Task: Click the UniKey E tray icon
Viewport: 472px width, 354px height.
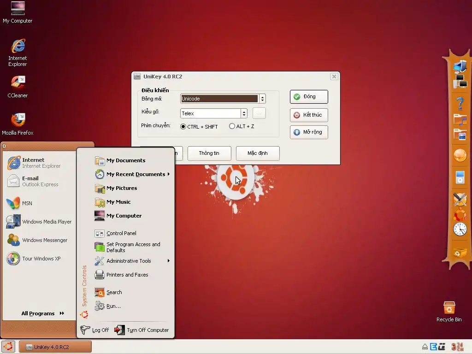Action: click(x=433, y=347)
